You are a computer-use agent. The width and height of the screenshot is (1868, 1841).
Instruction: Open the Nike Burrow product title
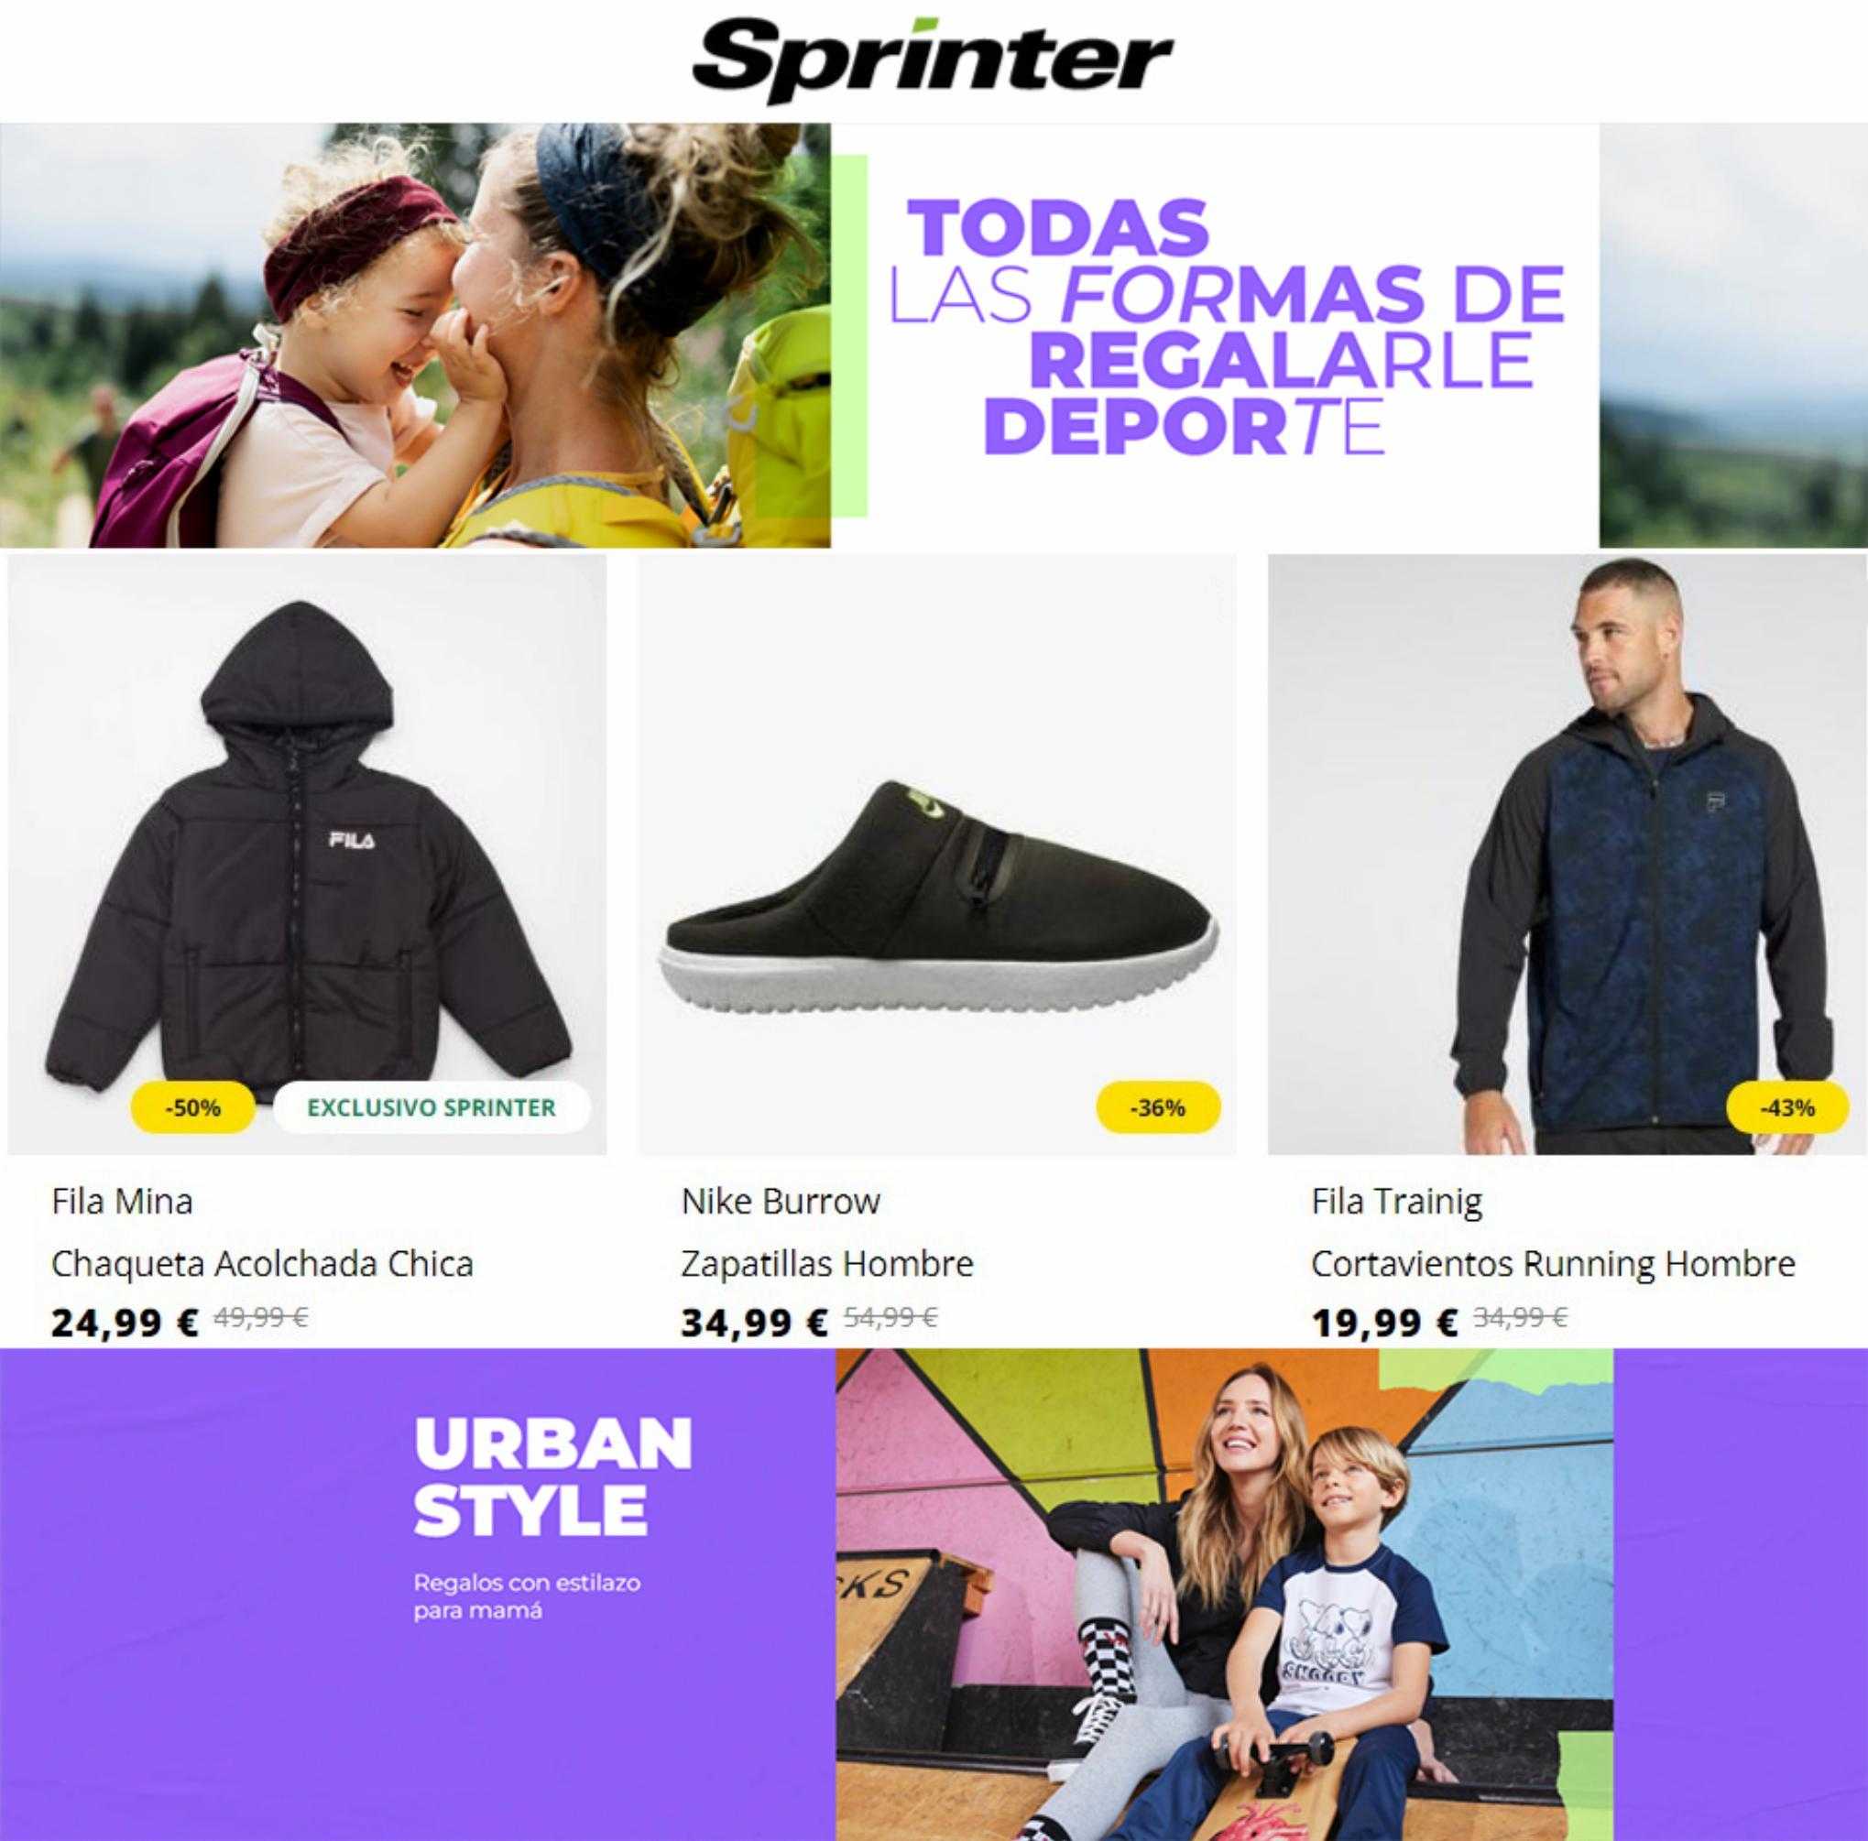tap(781, 1202)
